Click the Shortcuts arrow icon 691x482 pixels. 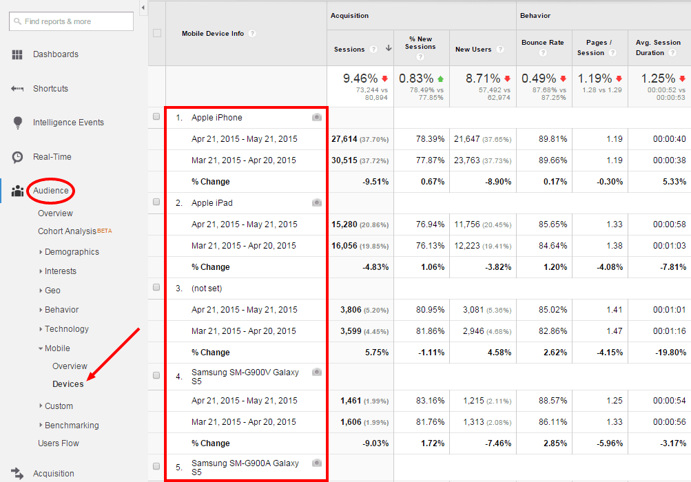pyautogui.click(x=17, y=89)
